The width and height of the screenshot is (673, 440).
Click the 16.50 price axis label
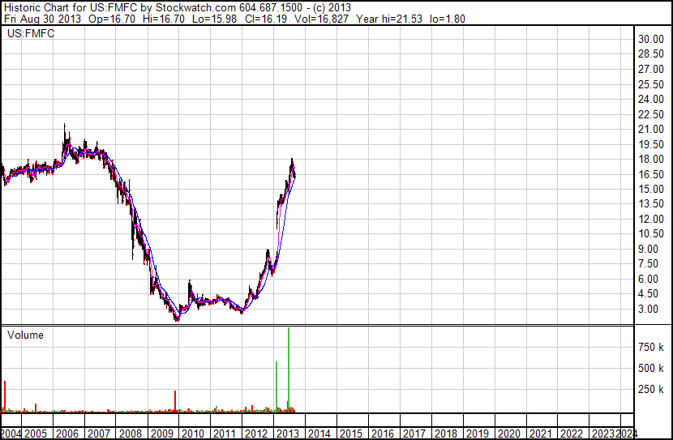point(651,174)
